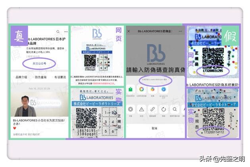Viewport: 250px width, 167px height.
Task: Select the Feb 2020 article timestamp
Action: 39,89
